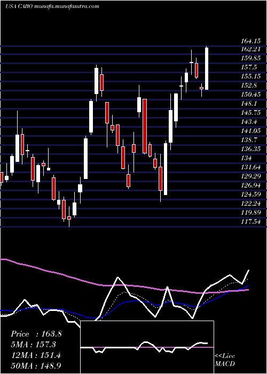Image resolution: width=267 pixels, height=374 pixels.
Task: Click the 136.35 price axis label
Action: coord(250,149)
